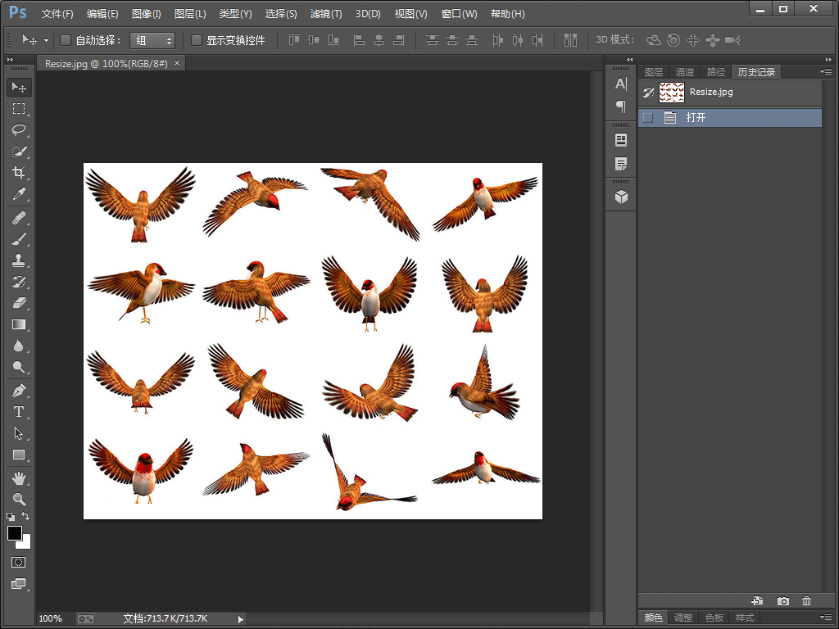The height and width of the screenshot is (629, 839).
Task: Select the Horizontal Type tool
Action: click(x=19, y=412)
